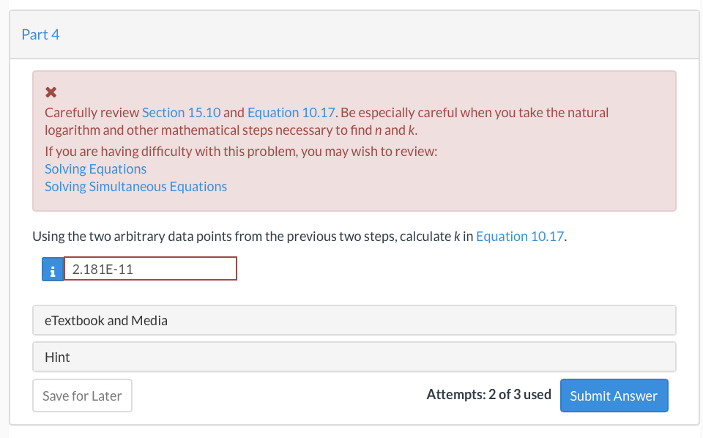This screenshot has width=703, height=438.
Task: Open the Part 4 header link
Action: [41, 34]
